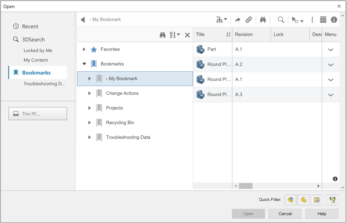Click the information icon in the toolbar
Viewport: 347px width, 223px height.
click(334, 19)
